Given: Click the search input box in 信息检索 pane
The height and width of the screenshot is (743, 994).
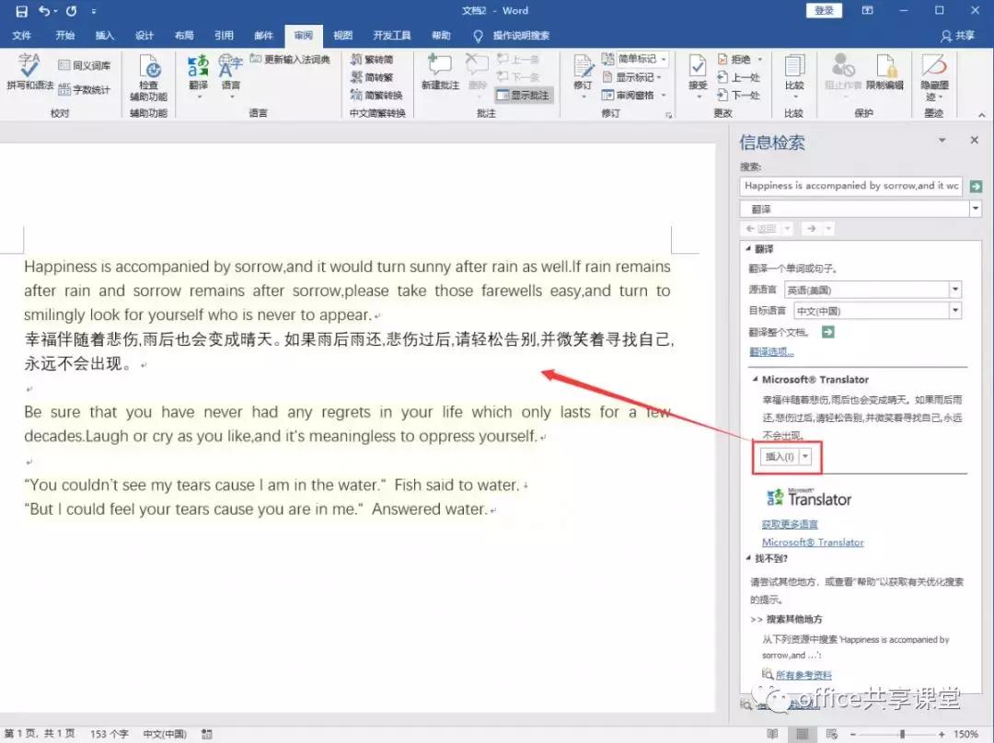Looking at the screenshot, I should [x=849, y=186].
